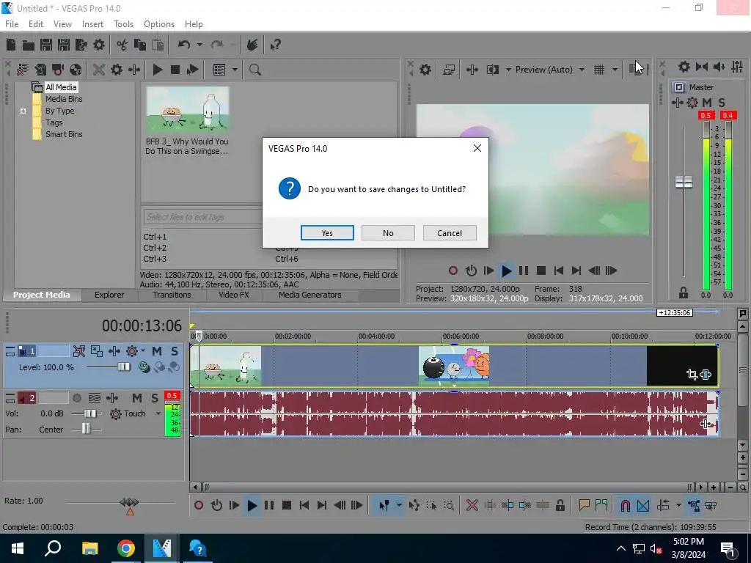Click the Media FX icon in Project Media
Viewport: 751px width, 563px height.
coord(134,70)
